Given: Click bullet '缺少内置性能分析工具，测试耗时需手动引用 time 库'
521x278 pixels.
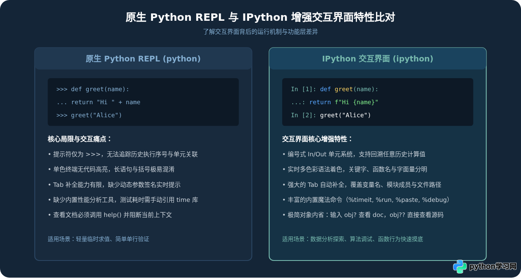Looking at the screenshot, I should pyautogui.click(x=123, y=200).
